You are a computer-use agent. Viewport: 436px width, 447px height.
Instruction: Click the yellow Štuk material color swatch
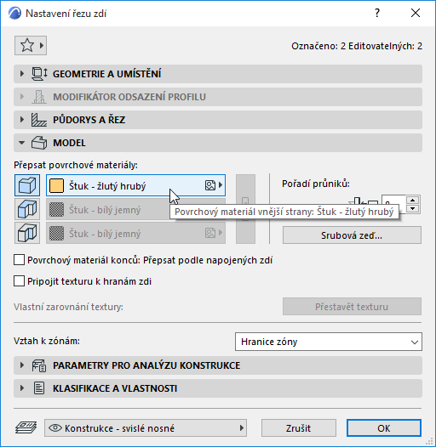(x=56, y=185)
